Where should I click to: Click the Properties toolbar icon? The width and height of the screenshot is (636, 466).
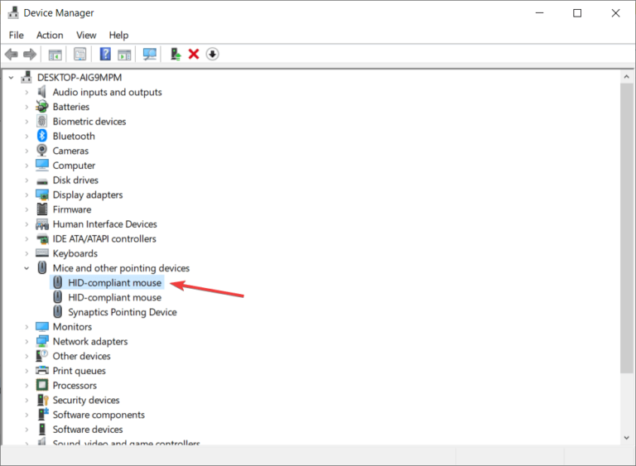coord(79,54)
